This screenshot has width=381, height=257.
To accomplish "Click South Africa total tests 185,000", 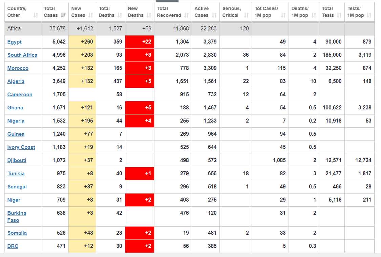I will (332, 55).
